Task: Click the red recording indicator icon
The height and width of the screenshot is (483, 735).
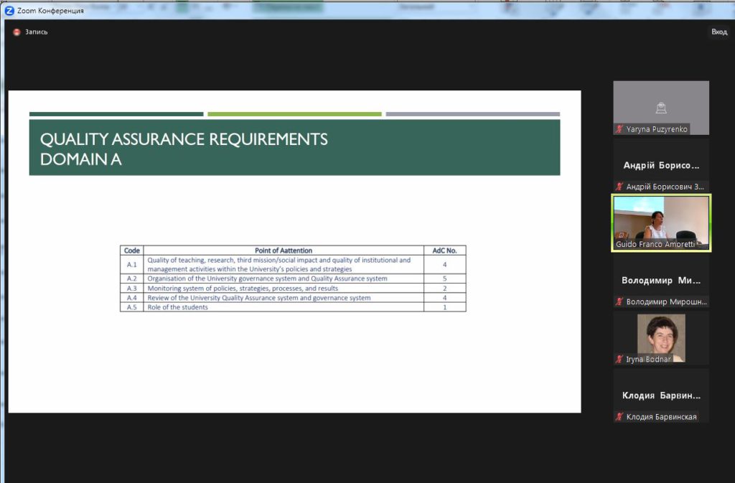Action: coord(17,32)
